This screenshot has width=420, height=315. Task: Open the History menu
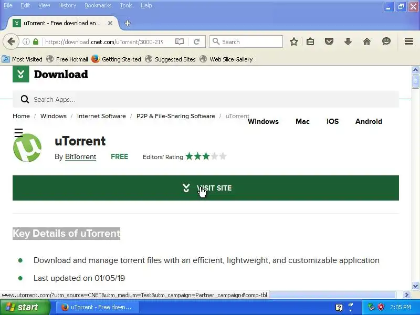point(67,5)
